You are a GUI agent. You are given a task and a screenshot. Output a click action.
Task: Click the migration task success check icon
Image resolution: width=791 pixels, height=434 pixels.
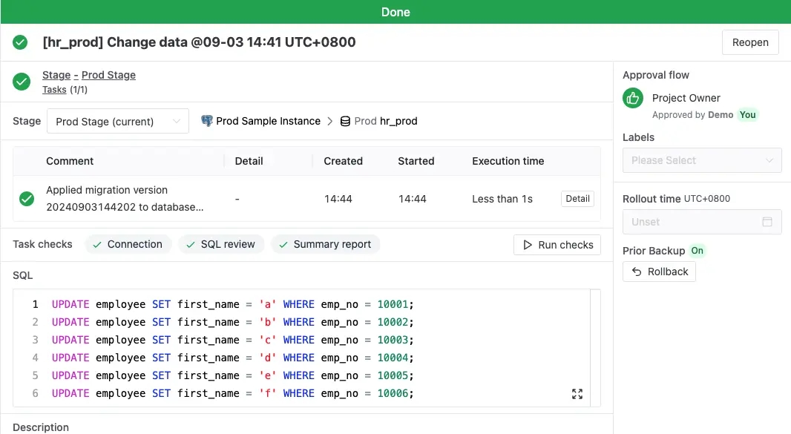tap(27, 199)
